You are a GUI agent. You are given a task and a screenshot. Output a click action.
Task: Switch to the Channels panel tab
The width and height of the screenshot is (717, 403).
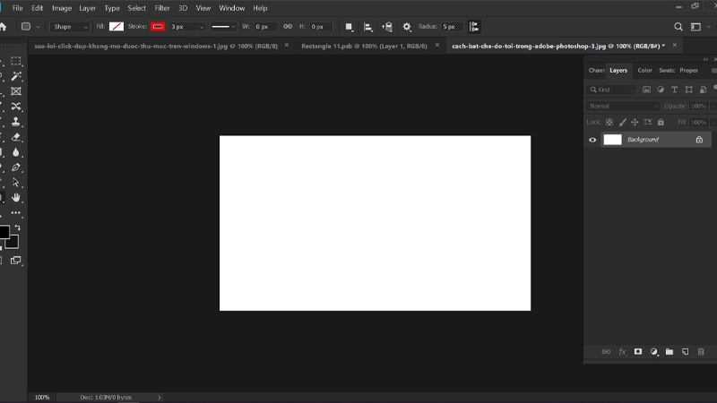596,71
